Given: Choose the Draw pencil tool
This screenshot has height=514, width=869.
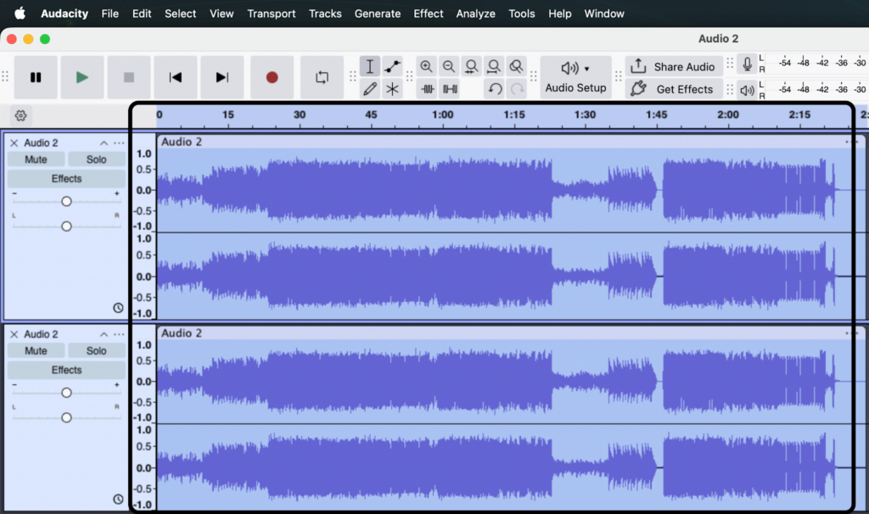Looking at the screenshot, I should [369, 88].
